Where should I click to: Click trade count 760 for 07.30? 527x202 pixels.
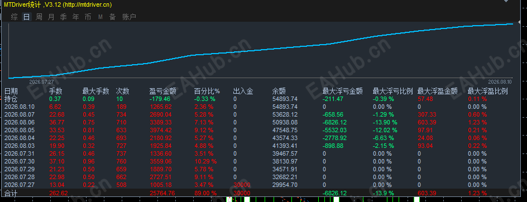121,161
